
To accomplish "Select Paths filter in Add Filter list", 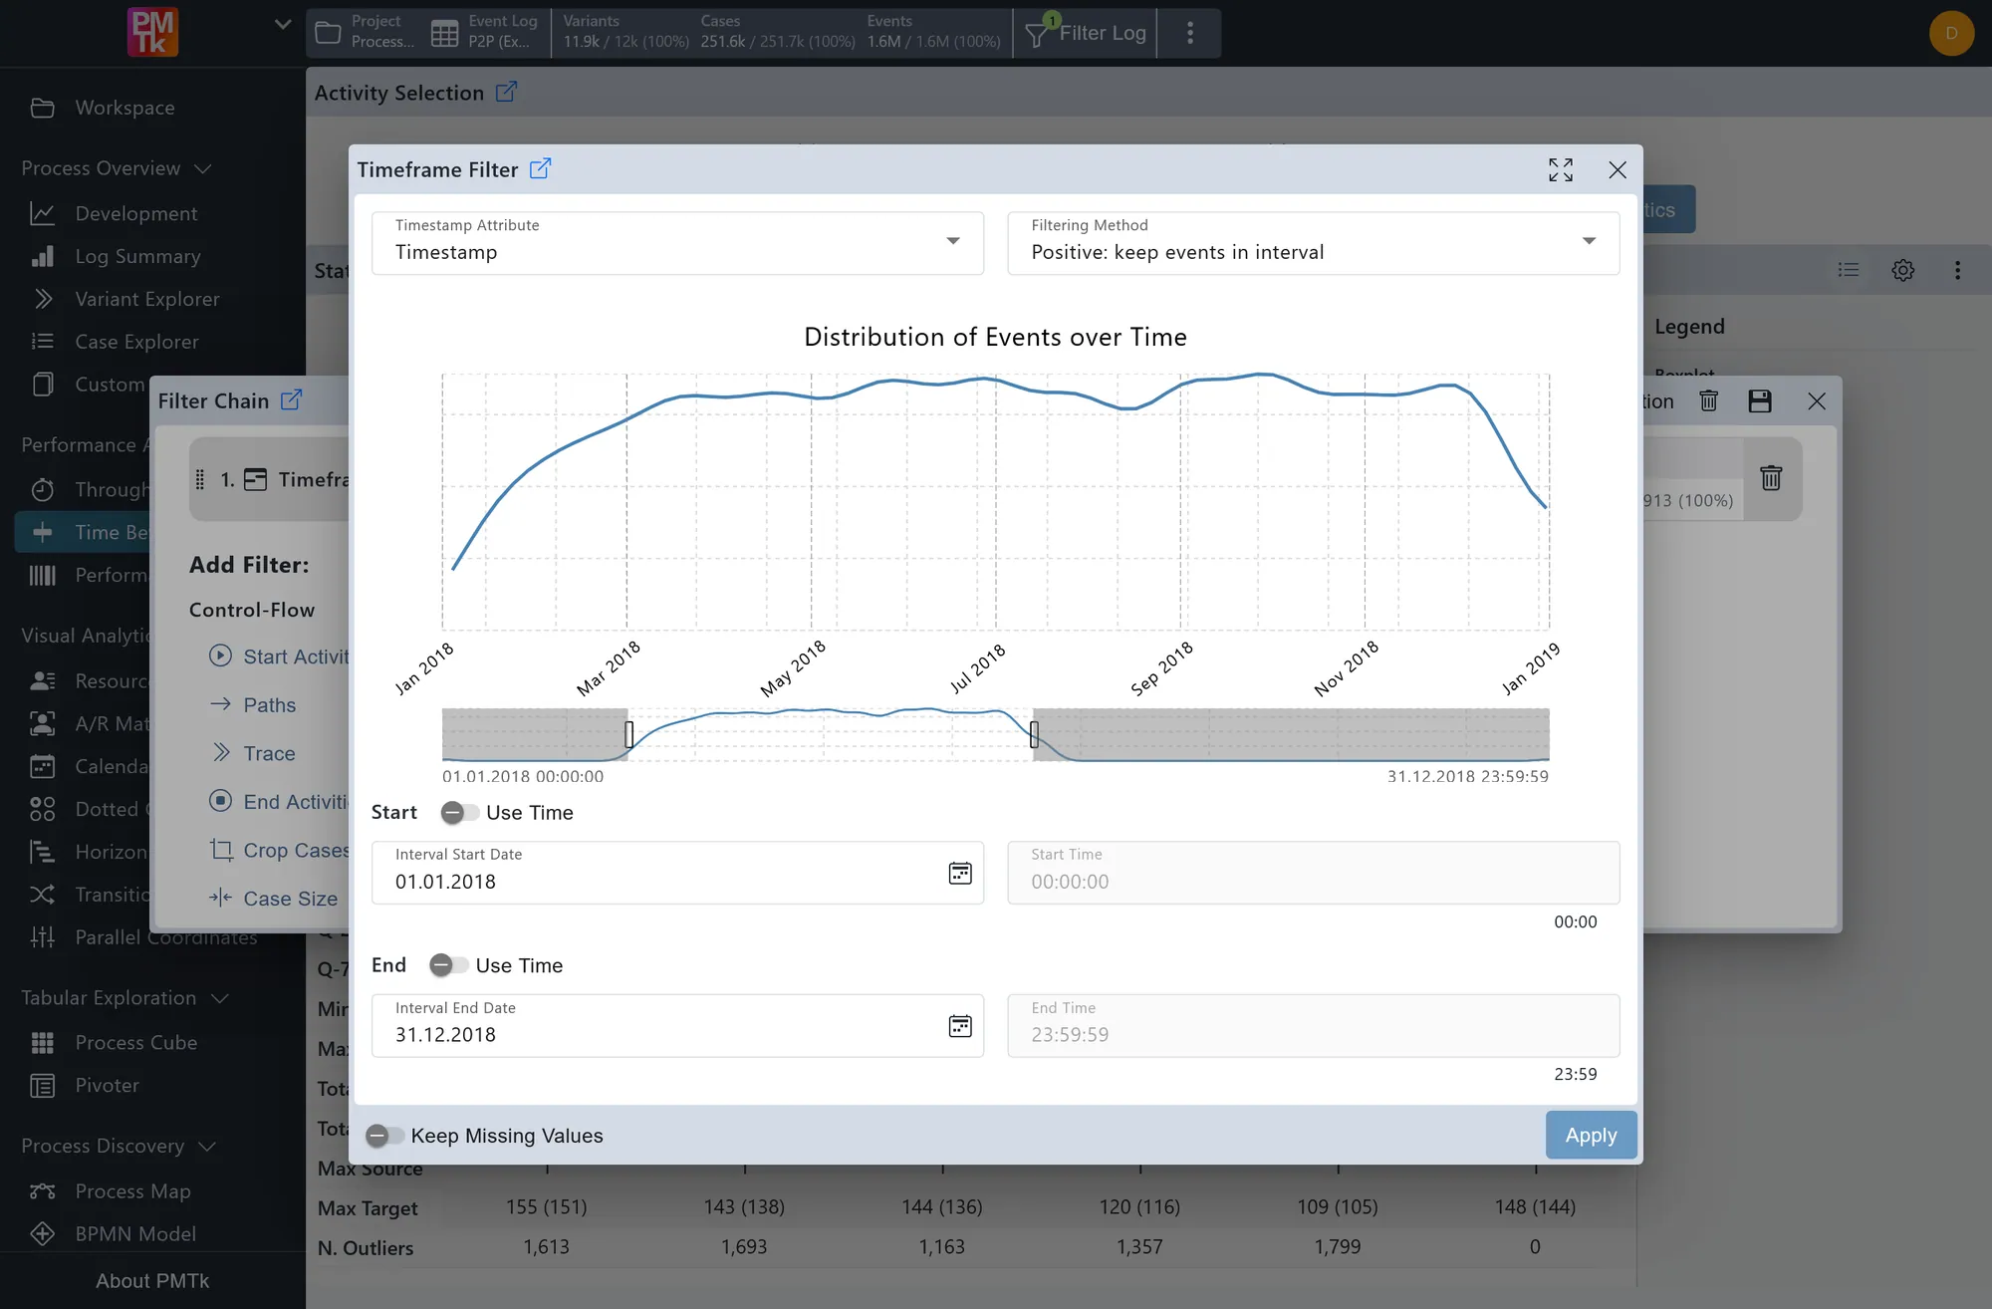I will pyautogui.click(x=269, y=705).
